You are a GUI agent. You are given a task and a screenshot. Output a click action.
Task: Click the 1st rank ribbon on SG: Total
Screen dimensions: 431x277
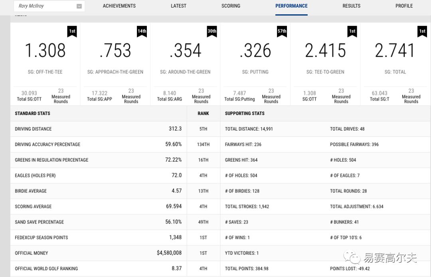tap(422, 31)
